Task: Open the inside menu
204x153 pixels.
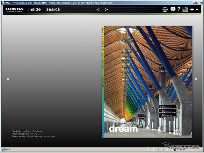Action: coord(34,9)
